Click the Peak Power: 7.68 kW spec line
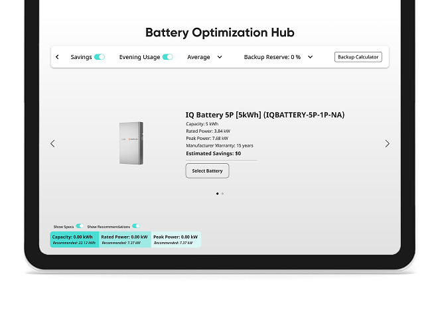Viewport: 440px width, 333px height. click(207, 138)
